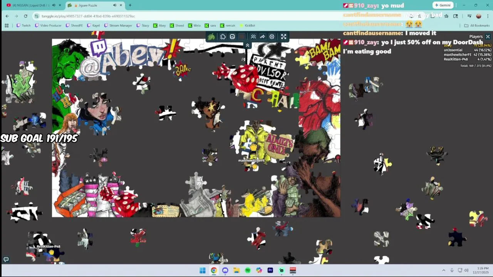Open the Chrome three-dot menu
The width and height of the screenshot is (493, 277).
coord(488,16)
